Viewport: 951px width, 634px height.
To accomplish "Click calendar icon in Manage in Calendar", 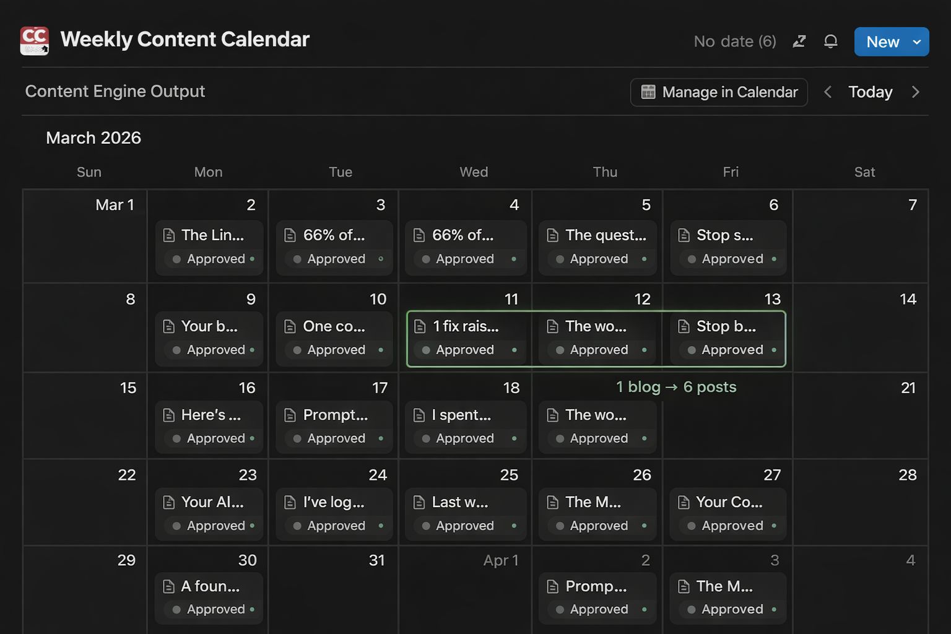I will pyautogui.click(x=648, y=92).
